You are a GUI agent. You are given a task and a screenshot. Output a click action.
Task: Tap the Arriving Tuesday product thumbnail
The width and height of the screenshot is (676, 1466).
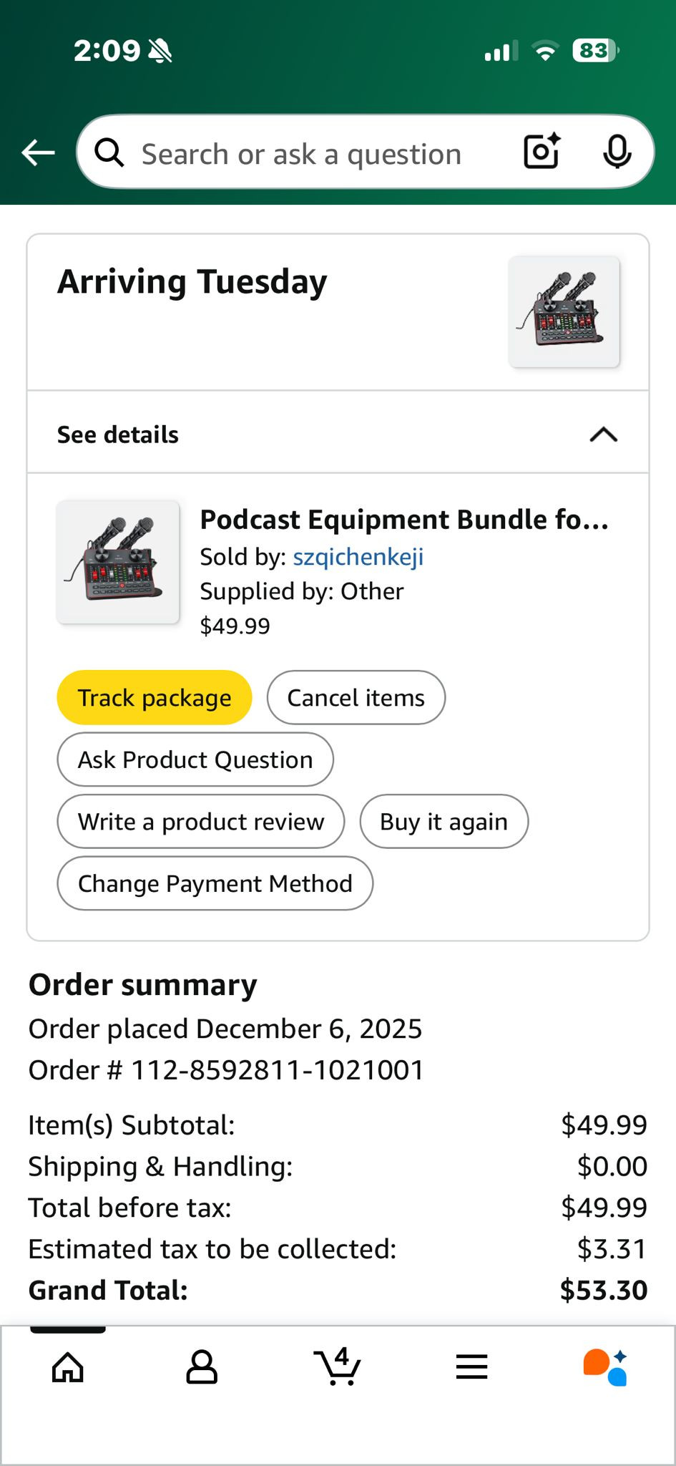(x=564, y=312)
